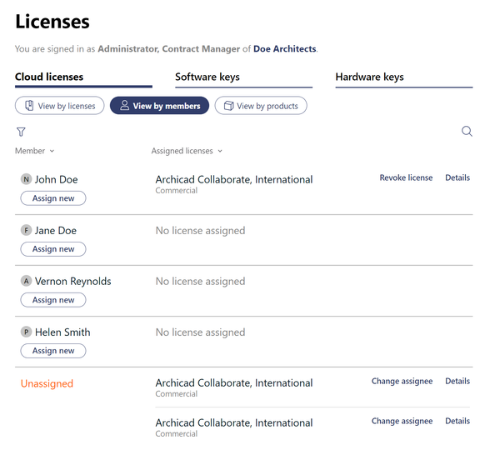Screen dimensions: 500x460
Task: Open the Software keys tab
Action: pyautogui.click(x=243, y=77)
